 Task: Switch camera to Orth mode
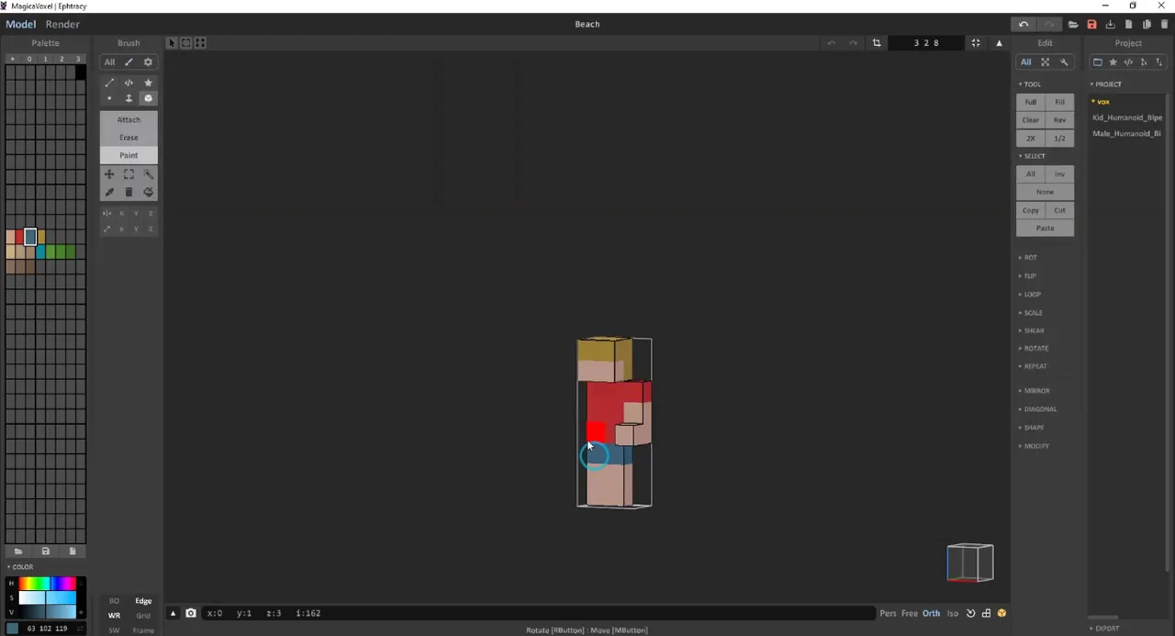931,613
